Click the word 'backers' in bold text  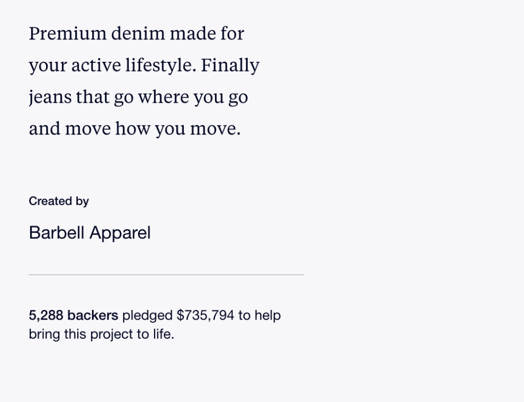click(93, 315)
